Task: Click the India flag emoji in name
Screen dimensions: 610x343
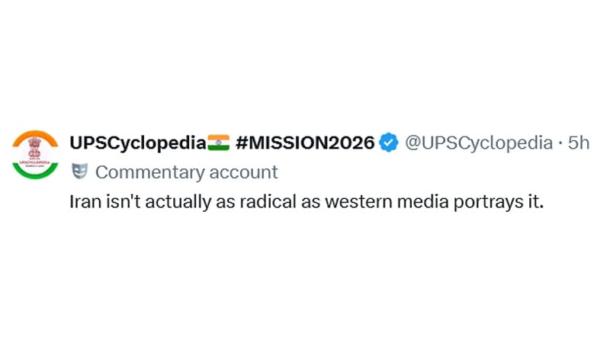Action: (x=218, y=142)
